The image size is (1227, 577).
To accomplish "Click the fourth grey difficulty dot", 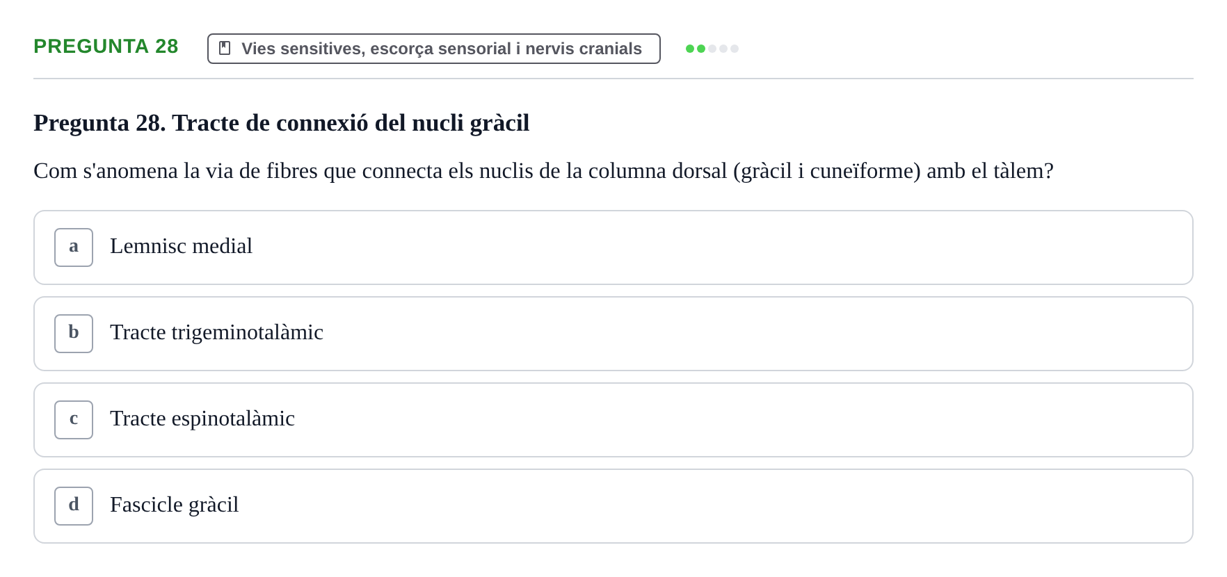I will pos(723,49).
